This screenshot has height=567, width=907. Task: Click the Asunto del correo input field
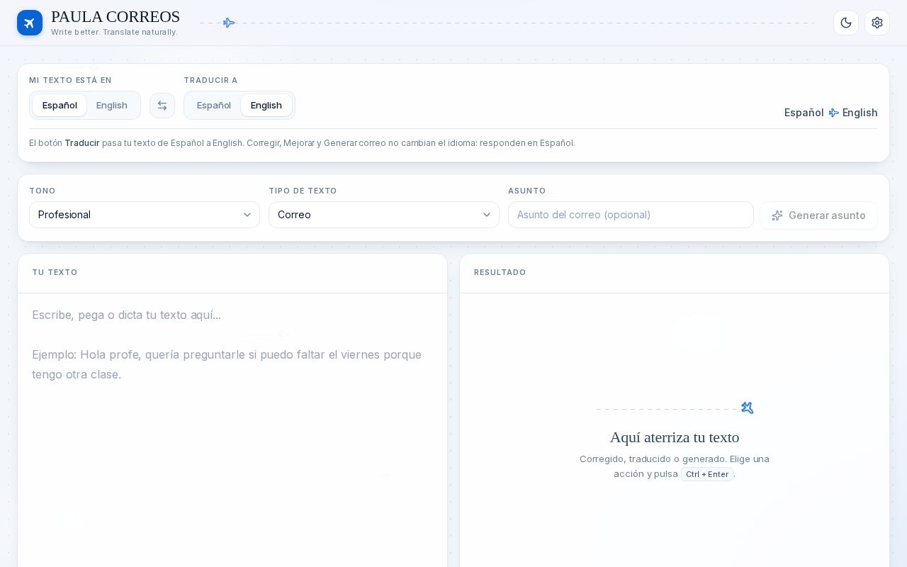tap(631, 215)
